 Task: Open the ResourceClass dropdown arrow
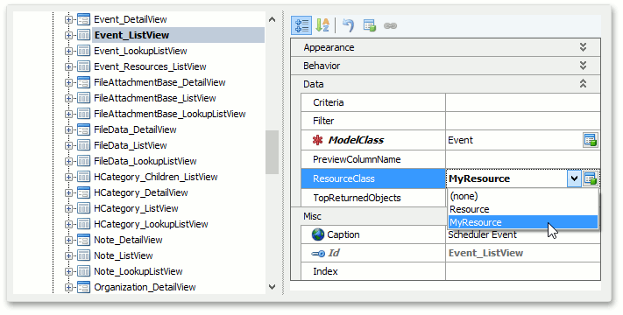click(574, 178)
